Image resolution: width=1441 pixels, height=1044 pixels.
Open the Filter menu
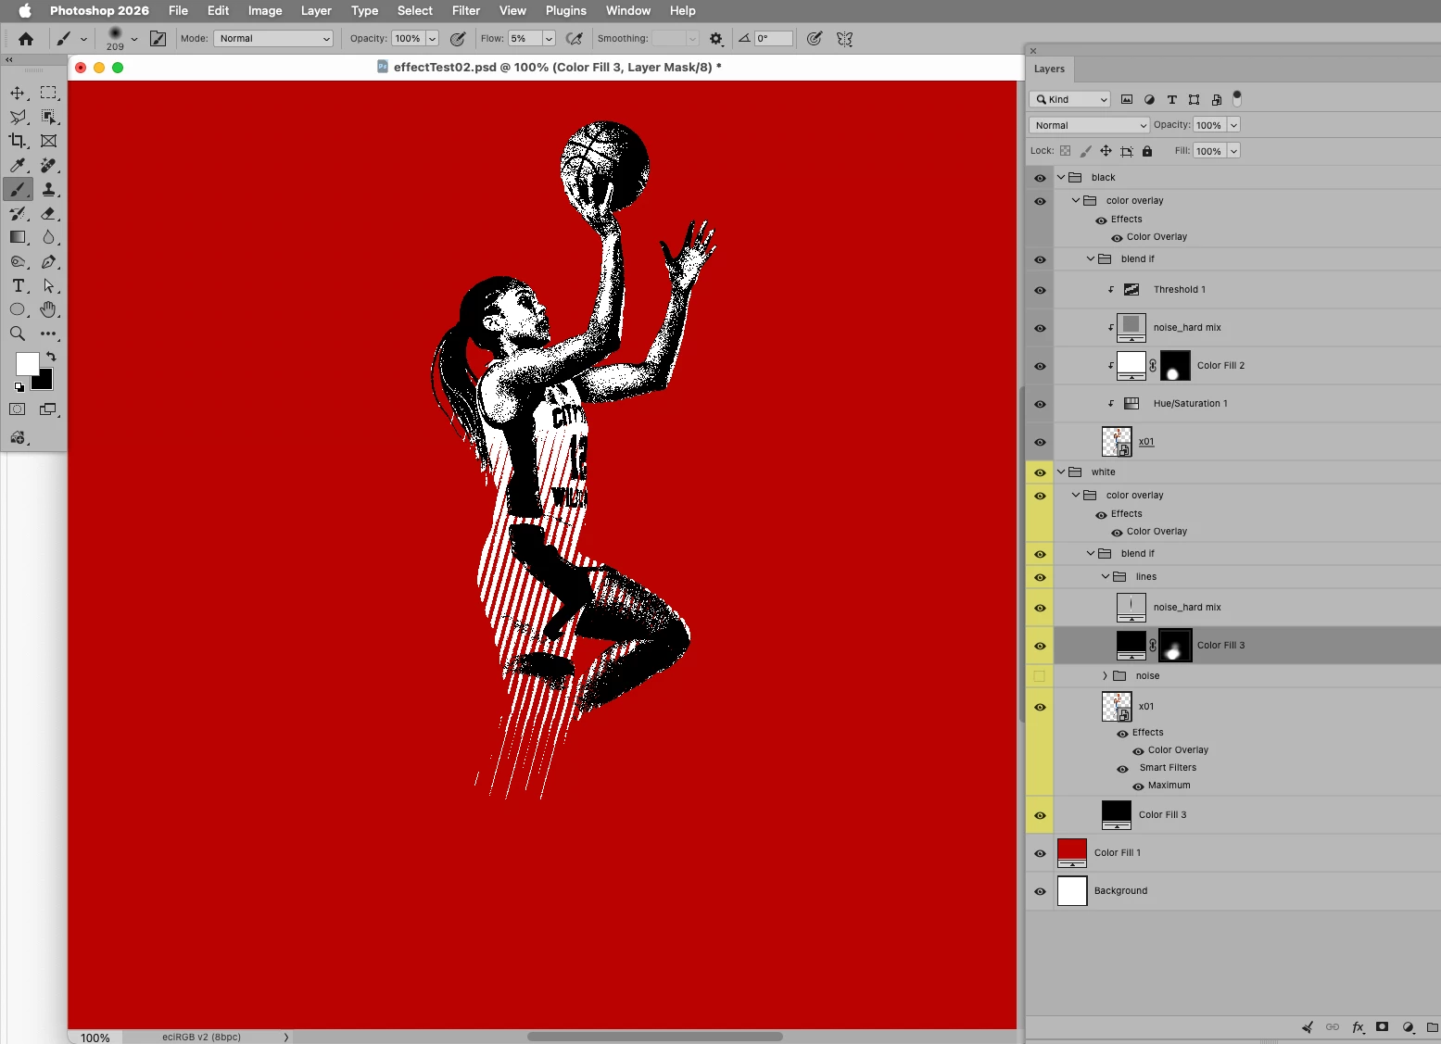pos(466,11)
